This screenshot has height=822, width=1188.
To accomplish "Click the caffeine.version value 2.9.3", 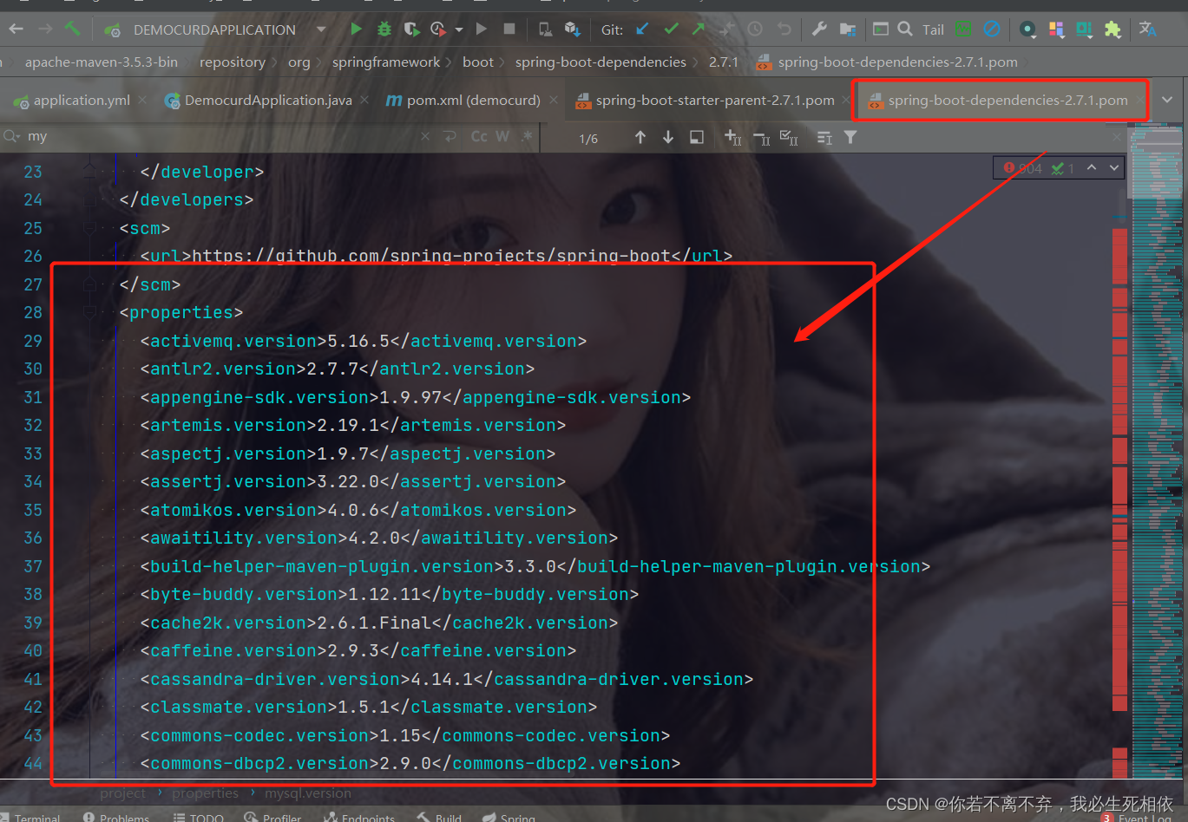I will (354, 650).
